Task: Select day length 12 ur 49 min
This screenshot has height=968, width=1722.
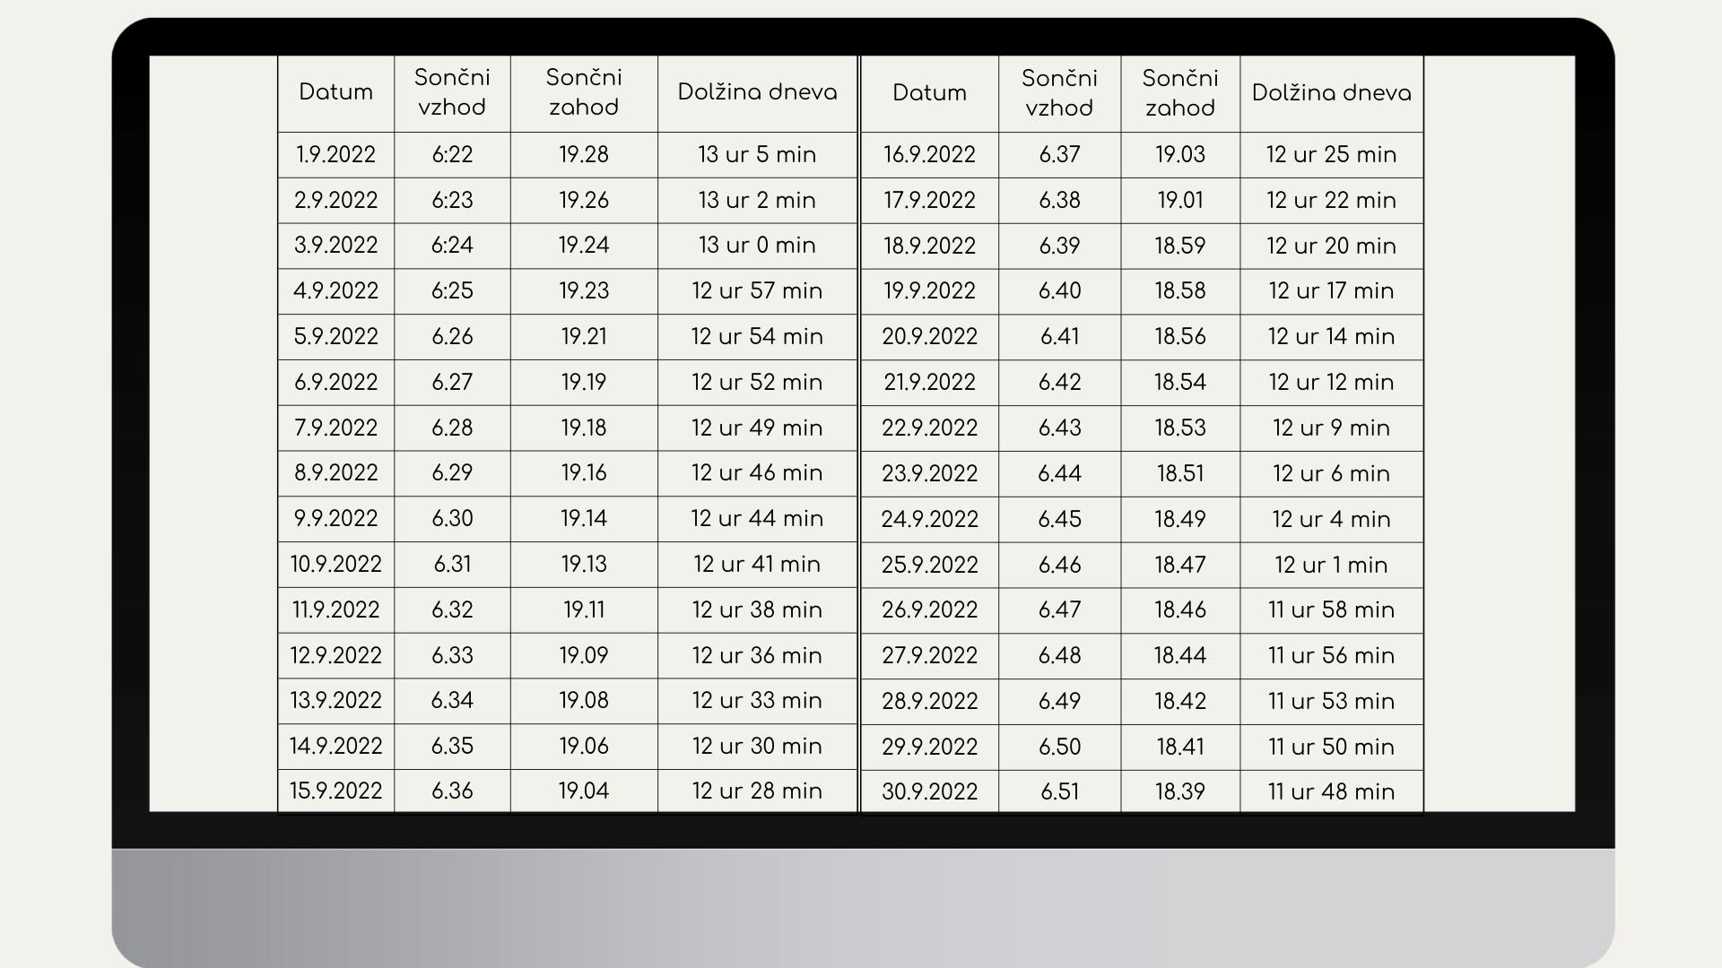Action: coord(757,428)
